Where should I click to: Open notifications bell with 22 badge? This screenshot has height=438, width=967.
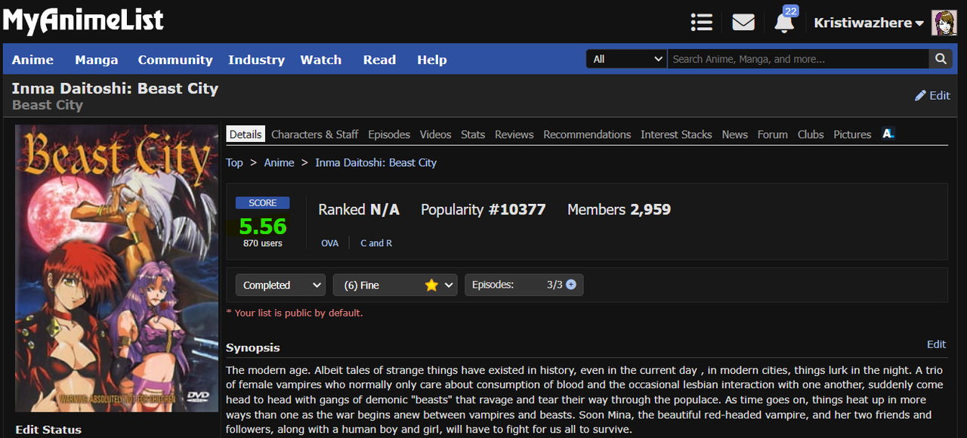click(x=785, y=21)
